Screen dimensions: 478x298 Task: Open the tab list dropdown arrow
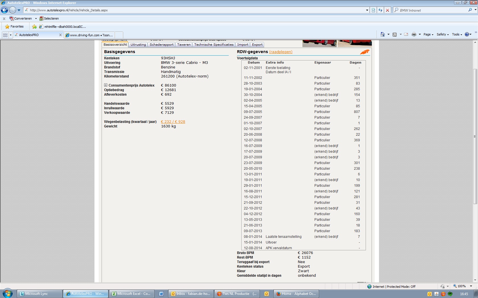tap(11, 35)
